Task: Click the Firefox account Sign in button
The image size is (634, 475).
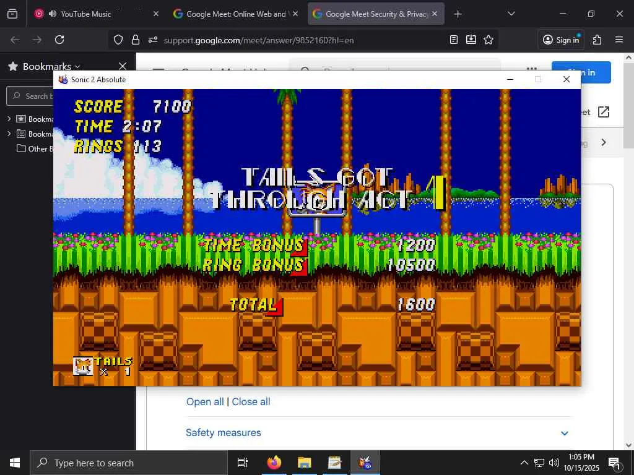Action: pyautogui.click(x=561, y=40)
